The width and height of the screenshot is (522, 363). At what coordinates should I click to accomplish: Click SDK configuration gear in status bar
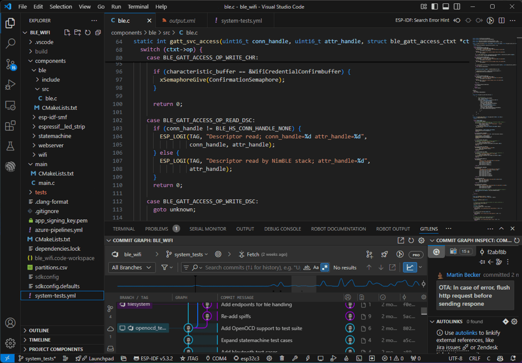pos(269,359)
